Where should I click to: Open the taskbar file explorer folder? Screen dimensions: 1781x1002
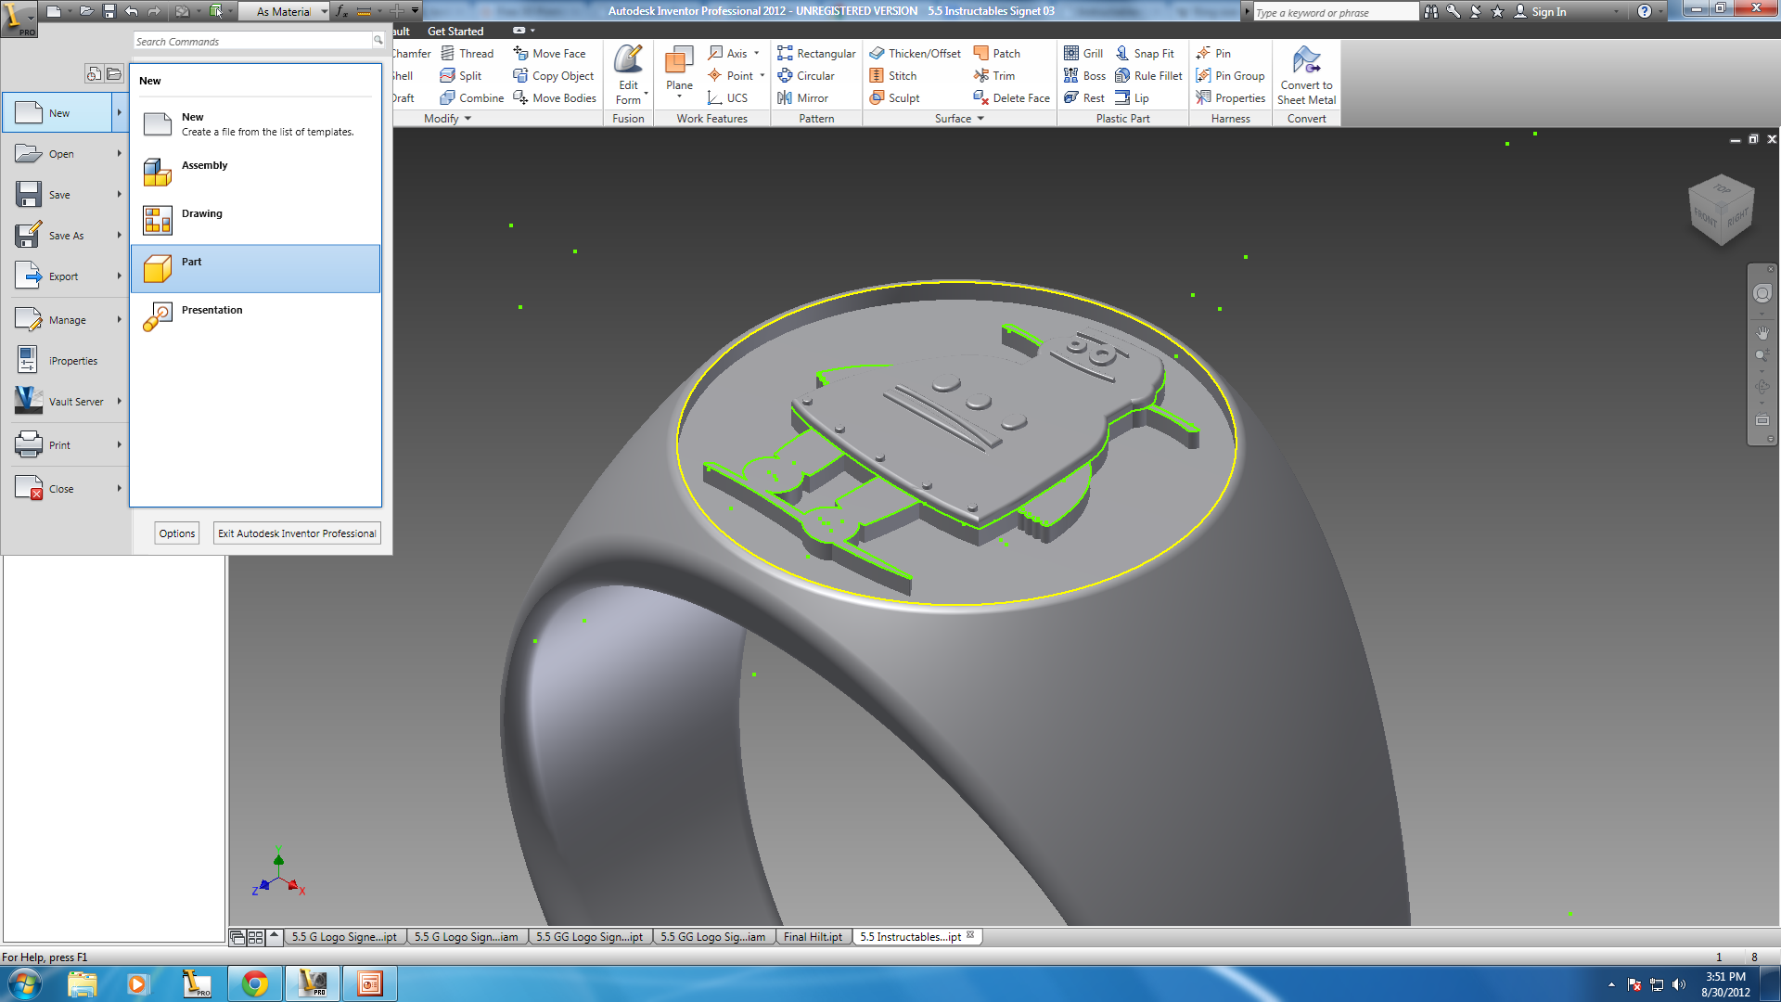pos(83,983)
